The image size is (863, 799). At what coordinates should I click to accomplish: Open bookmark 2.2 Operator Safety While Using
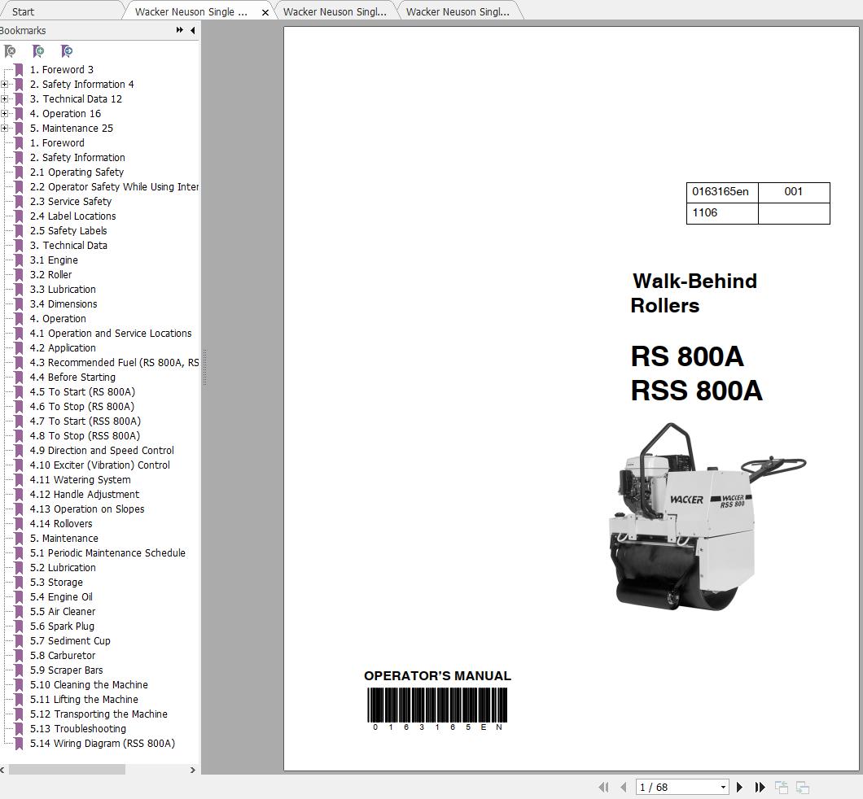tap(114, 187)
